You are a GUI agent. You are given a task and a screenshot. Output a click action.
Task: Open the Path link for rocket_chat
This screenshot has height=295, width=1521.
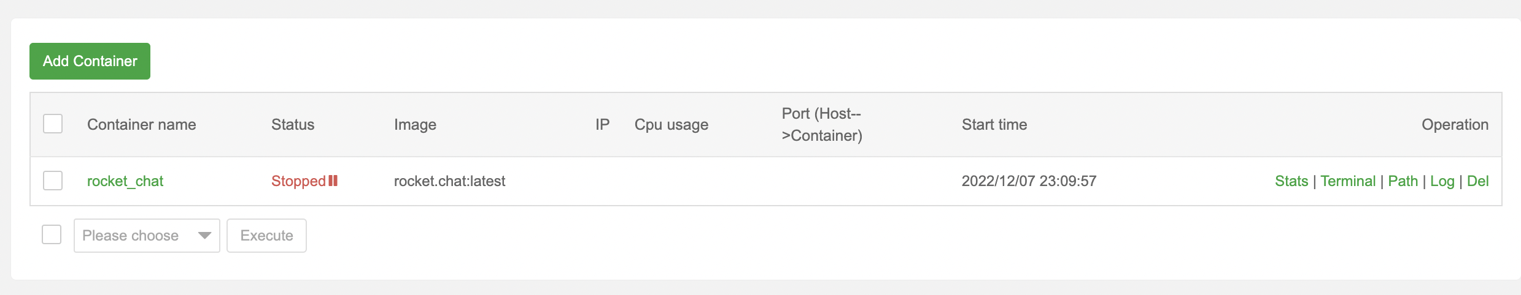coord(1403,181)
